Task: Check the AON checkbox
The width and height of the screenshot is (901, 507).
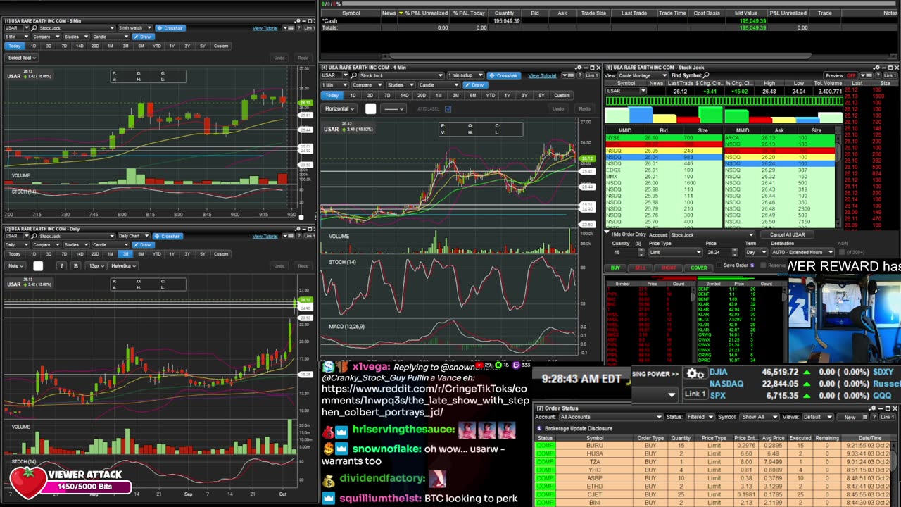Action: (842, 252)
